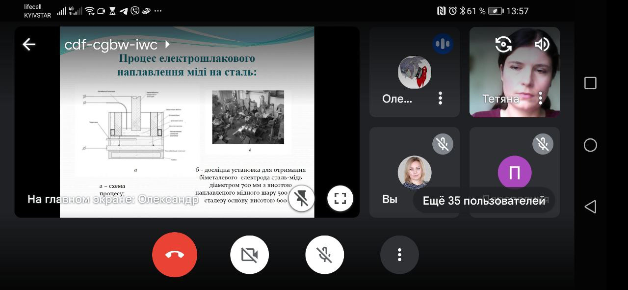Tap the Вы name label
This screenshot has width=628, height=290.
[x=390, y=199]
